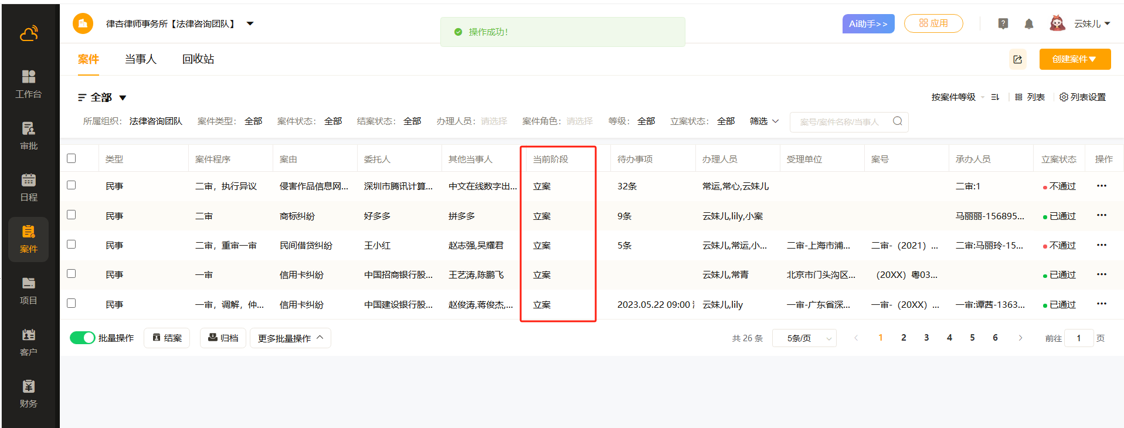The height and width of the screenshot is (428, 1124).
Task: Check the 侵害作品信息网 case row checkbox
Action: coord(72,185)
